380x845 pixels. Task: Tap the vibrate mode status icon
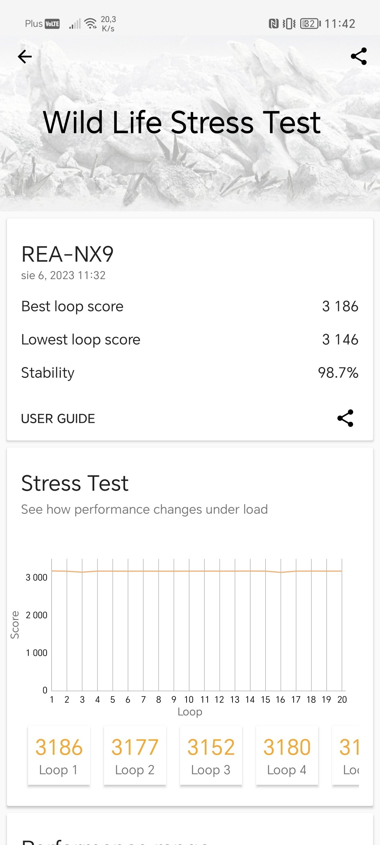[x=289, y=24]
